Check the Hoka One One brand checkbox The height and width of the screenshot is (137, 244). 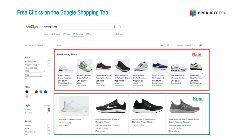tap(49, 132)
